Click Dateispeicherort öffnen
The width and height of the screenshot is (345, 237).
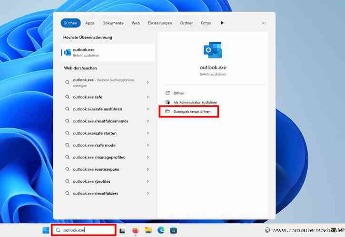tap(192, 111)
